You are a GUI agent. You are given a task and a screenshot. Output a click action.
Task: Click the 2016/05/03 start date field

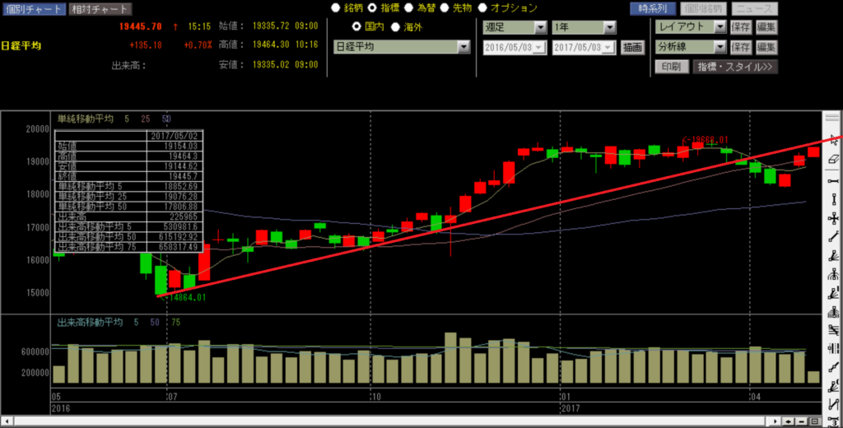pos(512,48)
